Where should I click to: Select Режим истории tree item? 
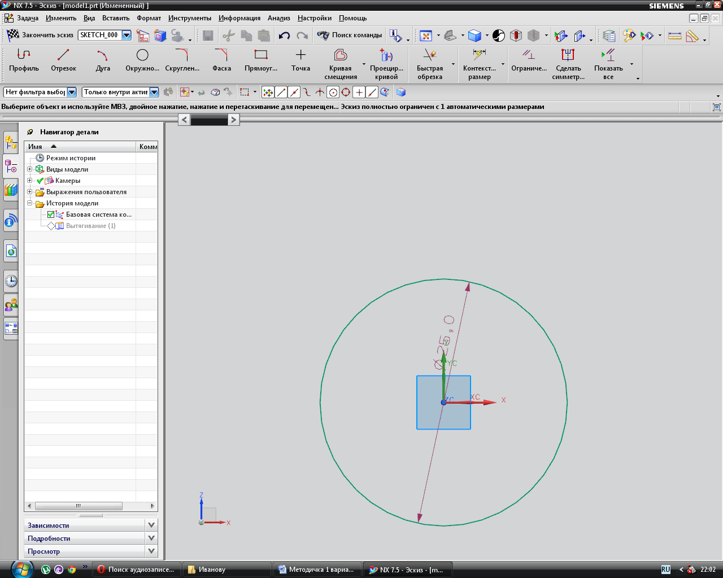tap(71, 158)
